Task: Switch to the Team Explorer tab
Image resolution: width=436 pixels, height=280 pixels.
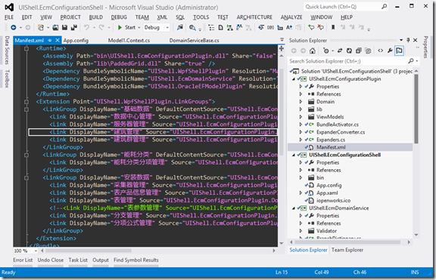Action: [347, 250]
